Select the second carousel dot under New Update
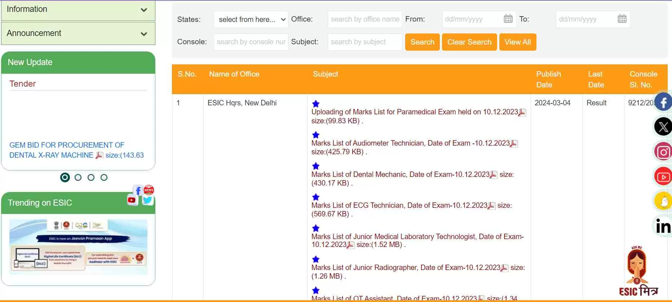Viewport: 672px width, 302px height. tap(78, 177)
